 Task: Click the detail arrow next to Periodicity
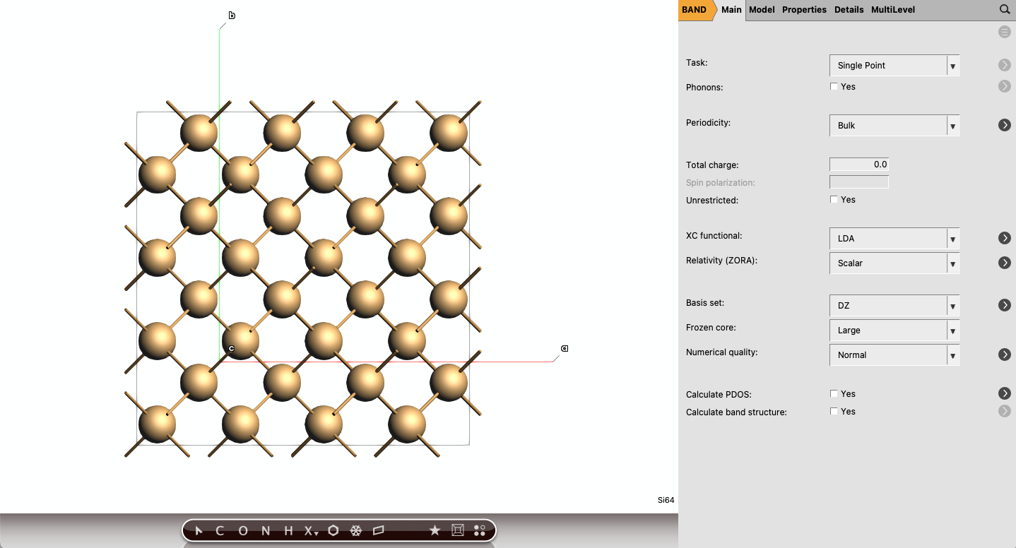click(x=1004, y=125)
